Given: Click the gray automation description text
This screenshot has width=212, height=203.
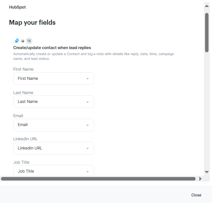Looking at the screenshot, I should [x=94, y=56].
